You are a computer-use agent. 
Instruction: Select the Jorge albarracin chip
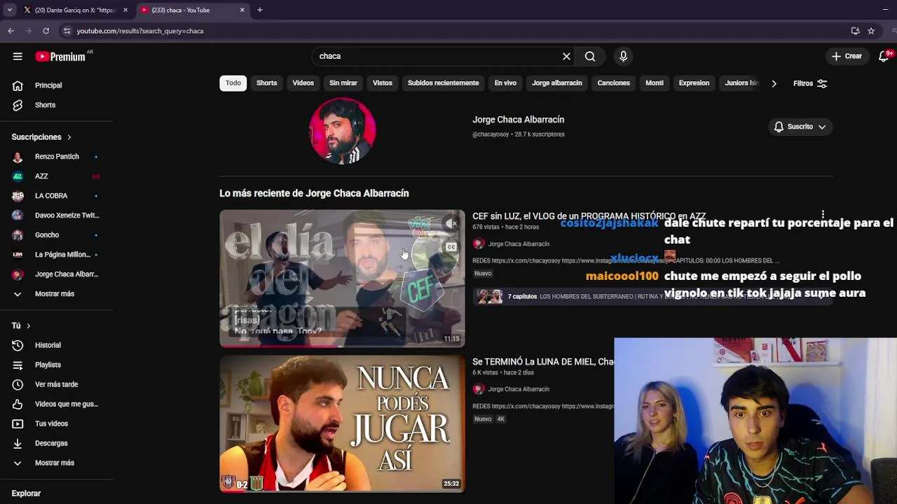557,83
